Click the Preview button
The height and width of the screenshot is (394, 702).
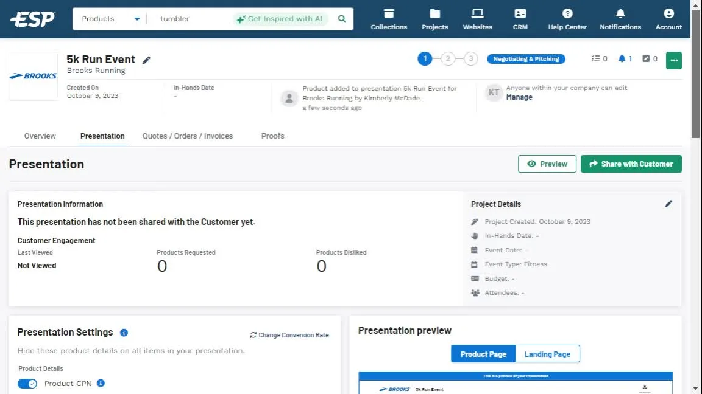(547, 164)
